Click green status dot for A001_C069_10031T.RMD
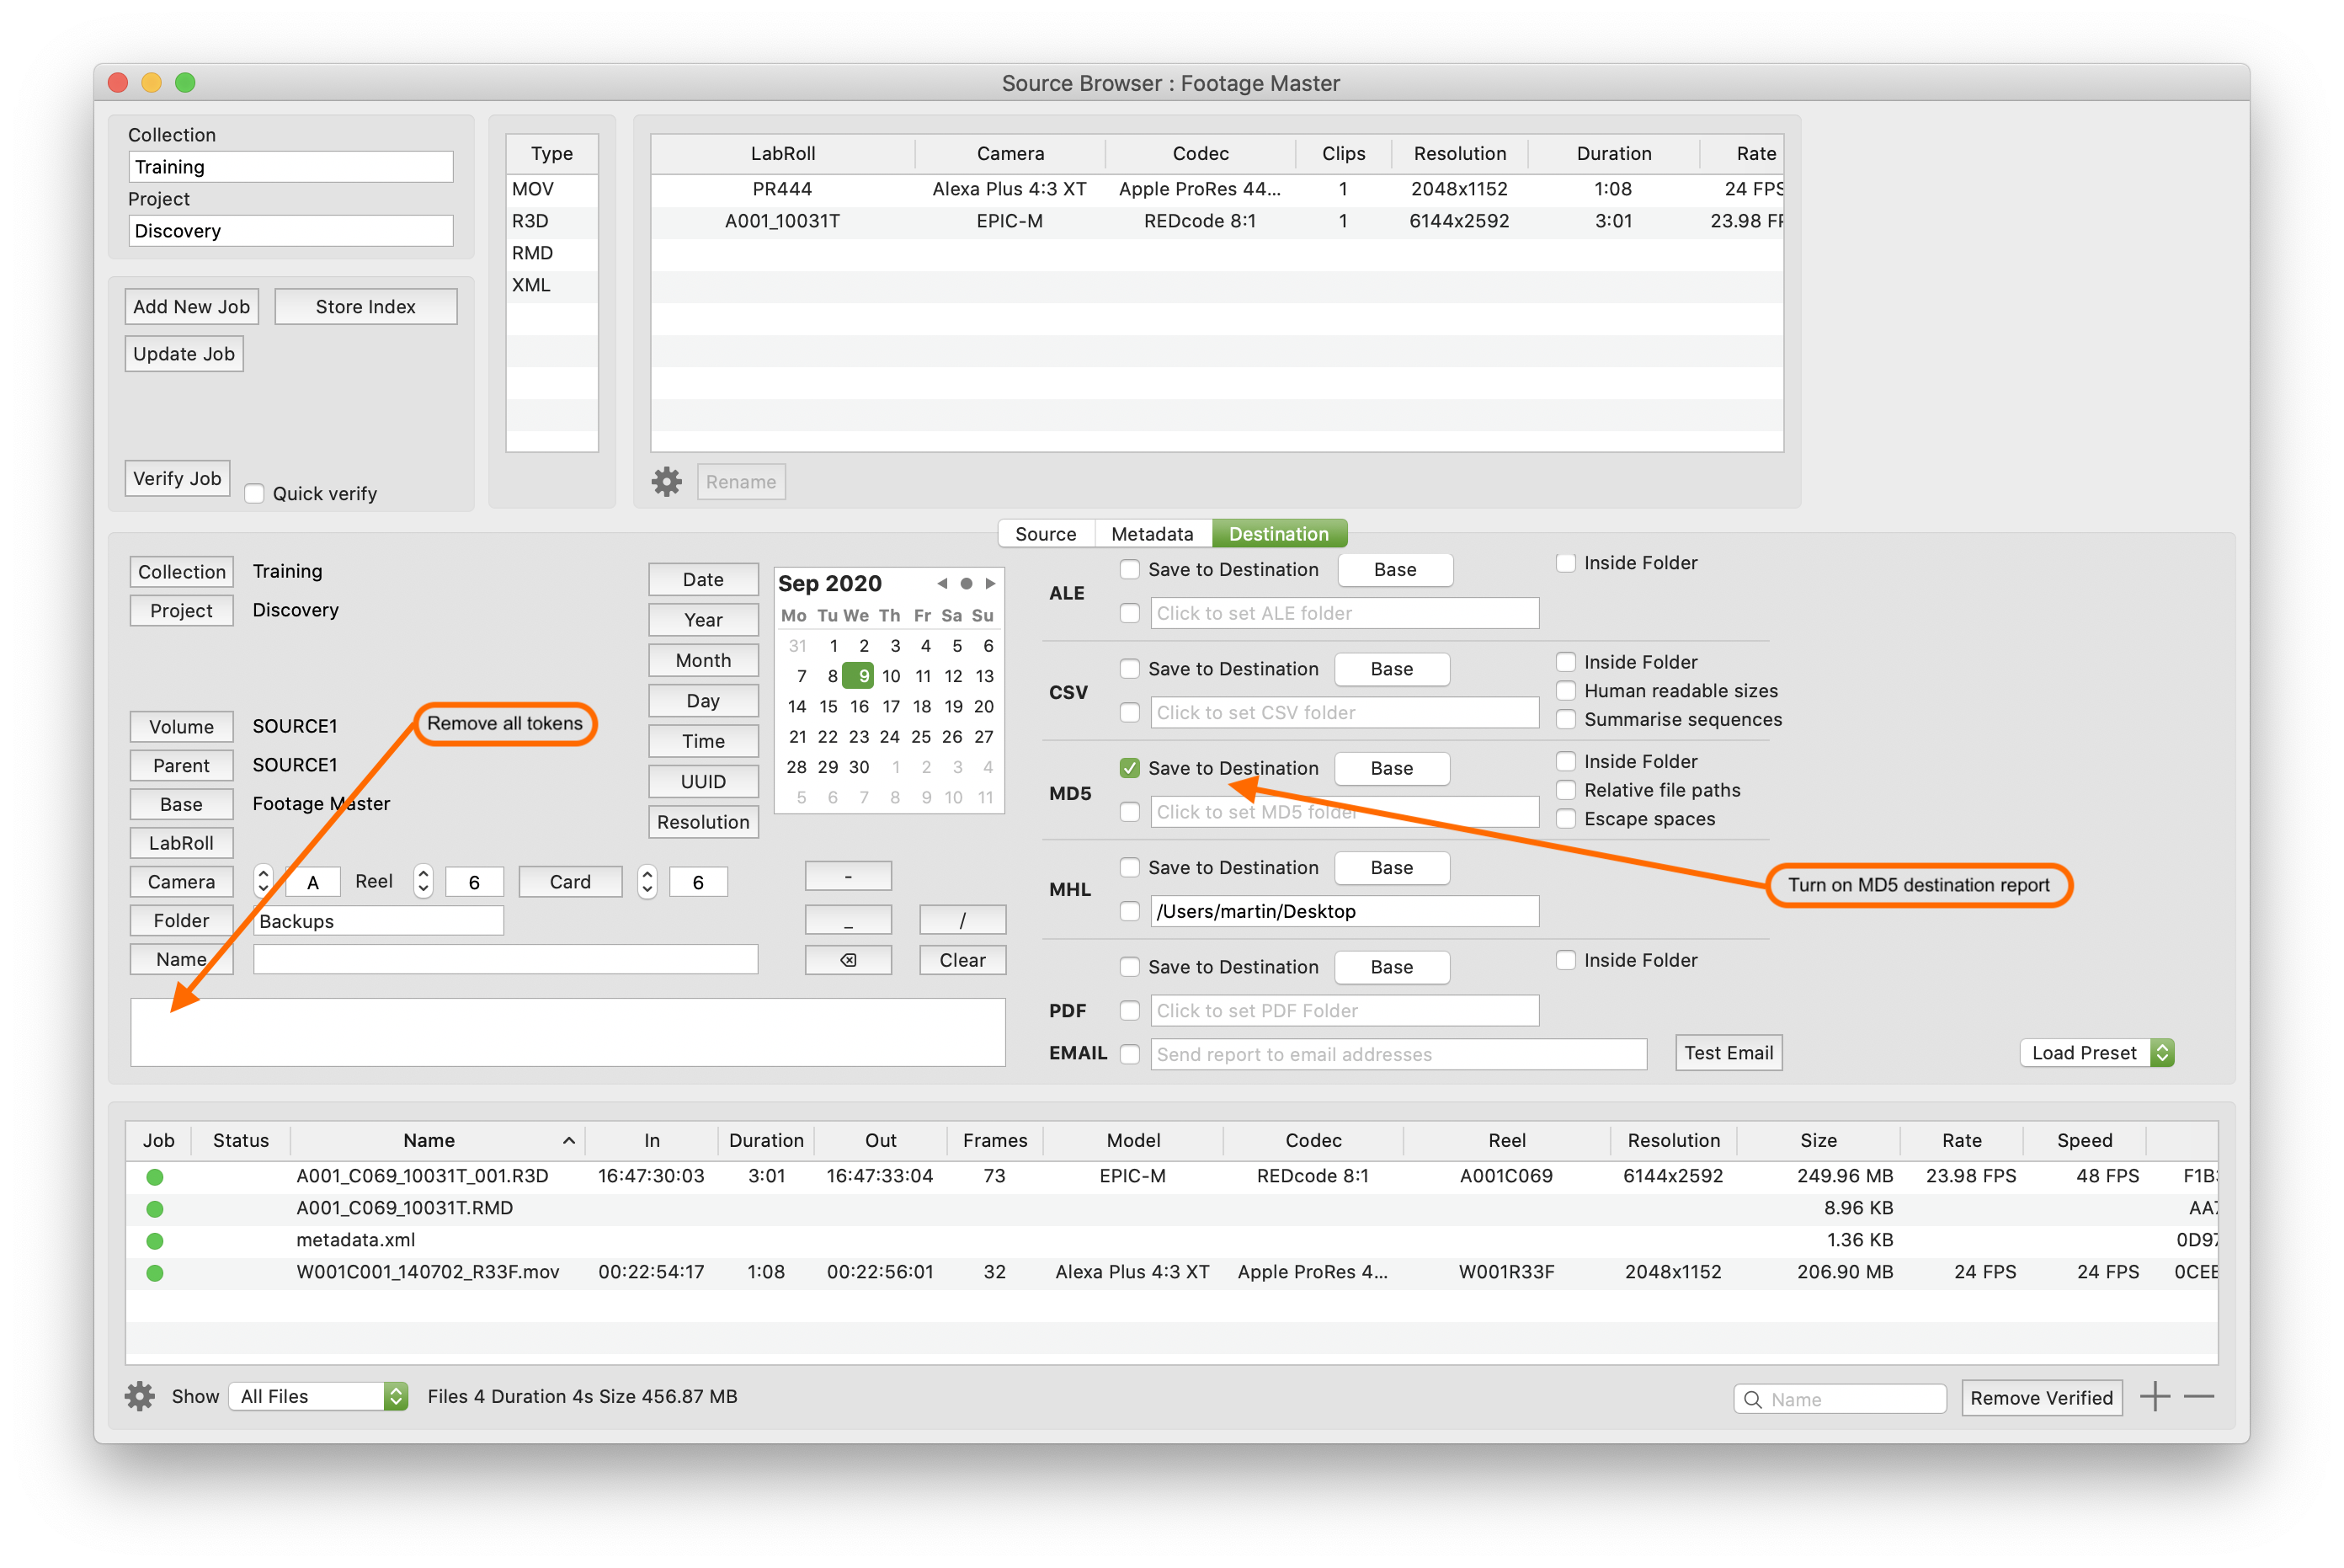 [155, 1209]
